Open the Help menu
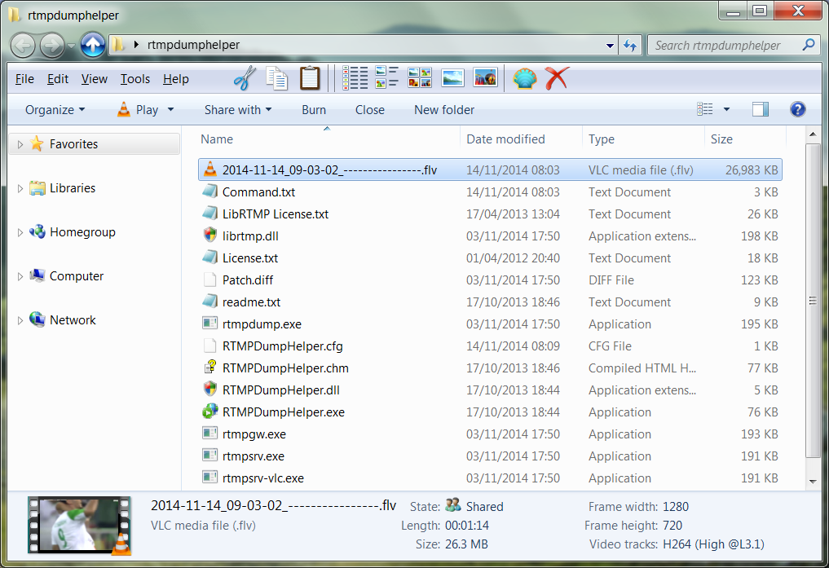The image size is (829, 568). pos(175,79)
